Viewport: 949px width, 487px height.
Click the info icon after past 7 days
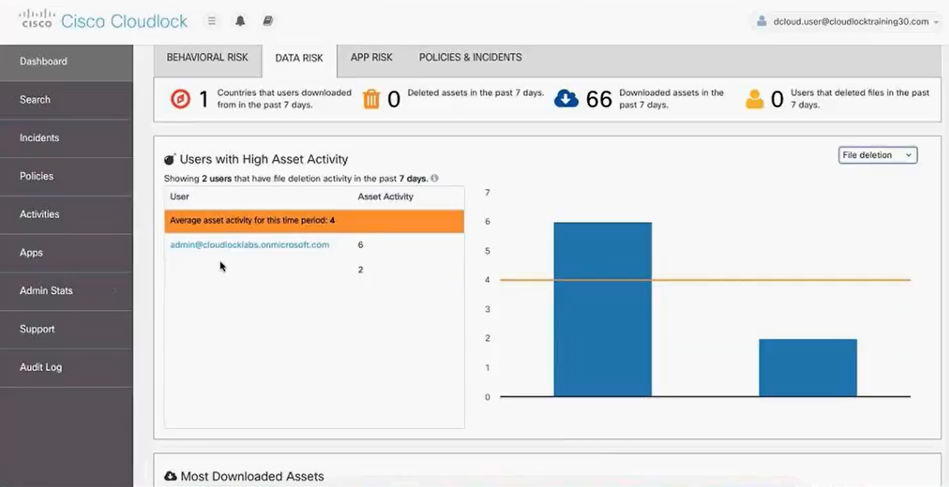click(435, 179)
